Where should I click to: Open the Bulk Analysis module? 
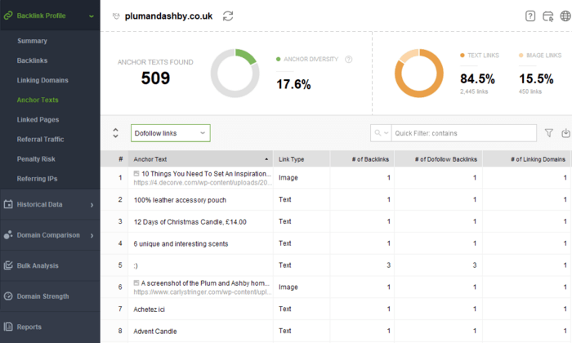coord(50,265)
